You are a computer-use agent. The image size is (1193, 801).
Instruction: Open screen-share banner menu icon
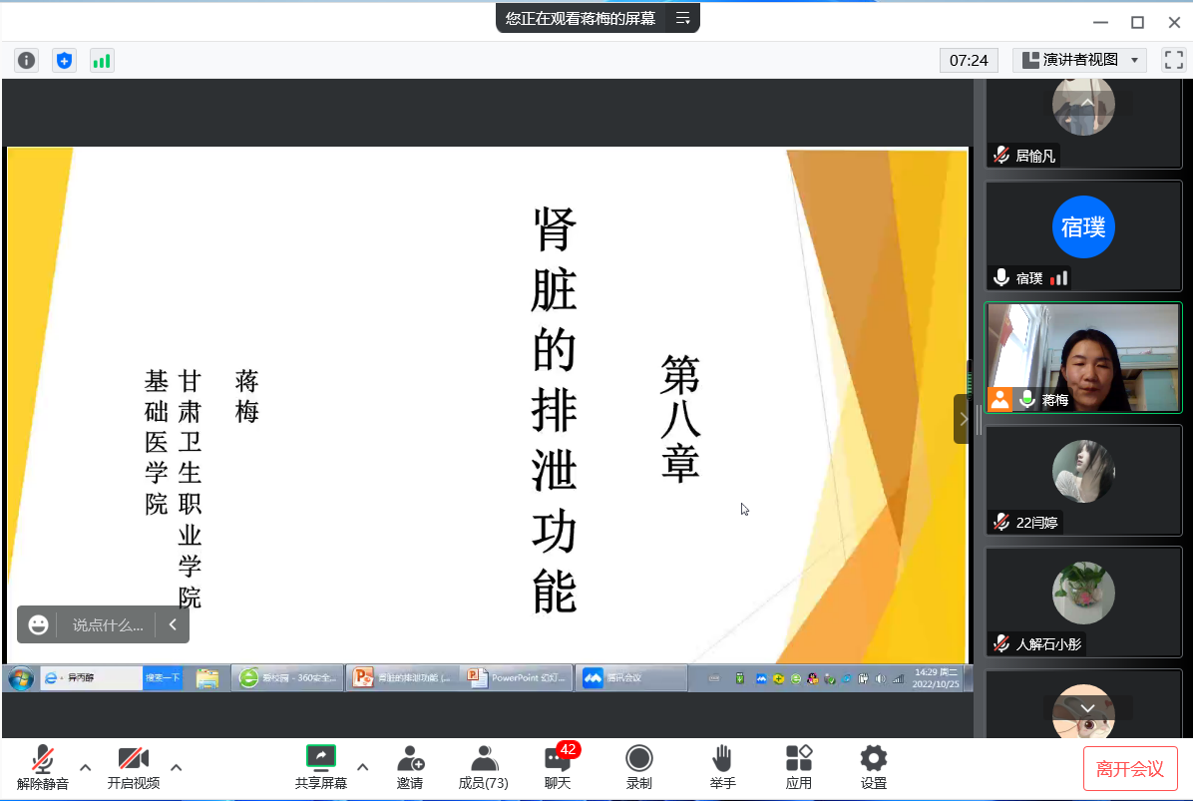tap(682, 18)
